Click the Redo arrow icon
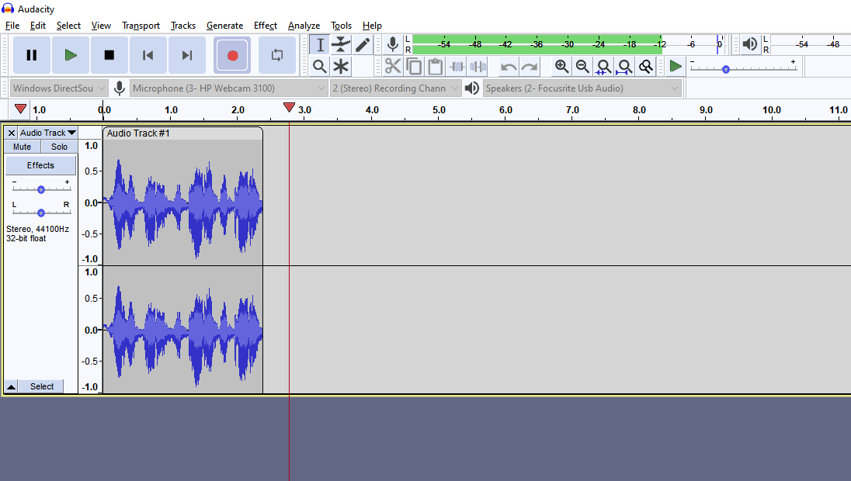Screen dimensions: 851x481 point(530,67)
